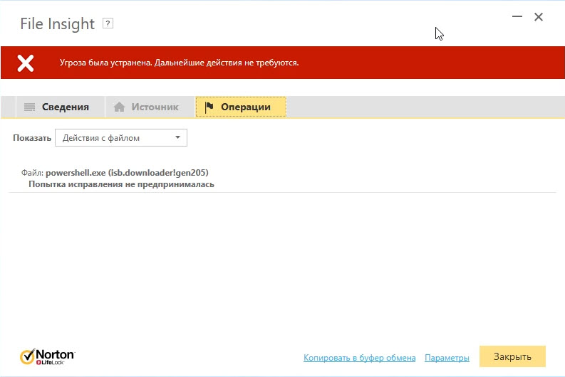Select the Операции tab
This screenshot has width=565, height=377.
241,107
